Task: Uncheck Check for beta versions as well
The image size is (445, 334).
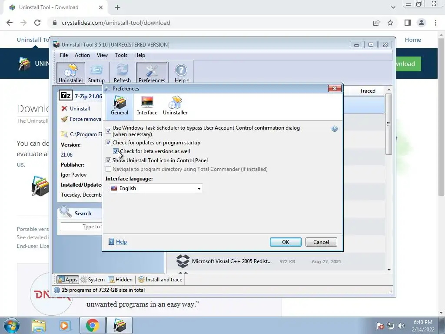Action: [x=116, y=151]
